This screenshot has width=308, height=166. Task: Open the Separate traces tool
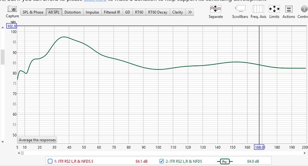coord(216,9)
